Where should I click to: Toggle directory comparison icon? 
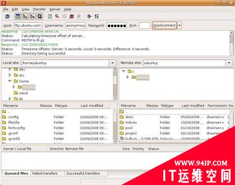[96, 16]
